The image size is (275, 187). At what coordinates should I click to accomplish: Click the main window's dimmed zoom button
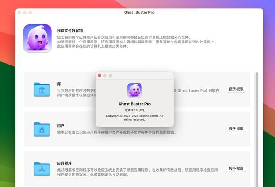click(30, 12)
